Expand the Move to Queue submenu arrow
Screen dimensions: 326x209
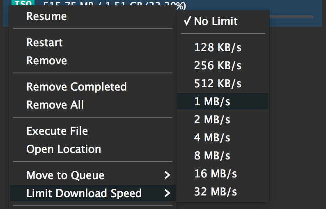(x=167, y=175)
